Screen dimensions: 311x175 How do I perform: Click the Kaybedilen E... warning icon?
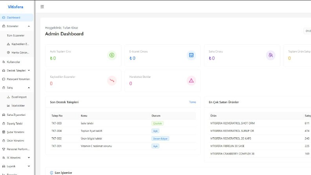(8, 44)
